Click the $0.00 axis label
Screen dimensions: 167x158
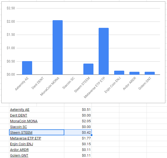click(11, 74)
